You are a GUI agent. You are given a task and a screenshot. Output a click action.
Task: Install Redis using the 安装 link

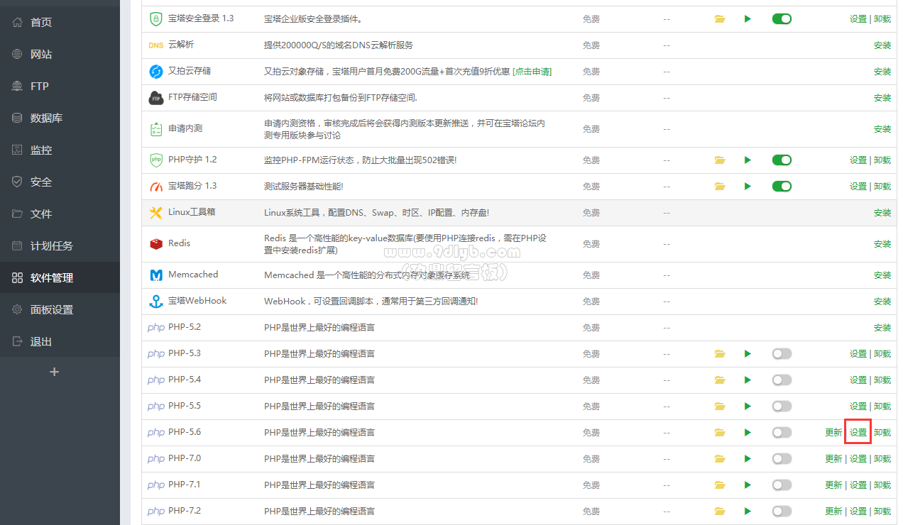point(882,244)
